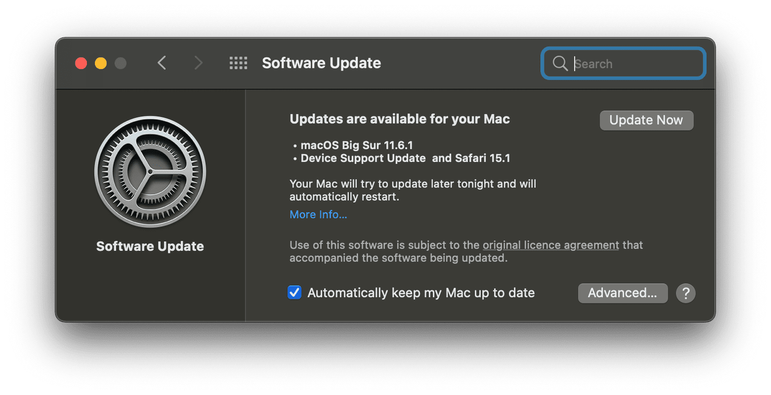Toggle 'Automatically keep my Mac up to date'
Viewport: 771px width, 395px height.
tap(294, 292)
